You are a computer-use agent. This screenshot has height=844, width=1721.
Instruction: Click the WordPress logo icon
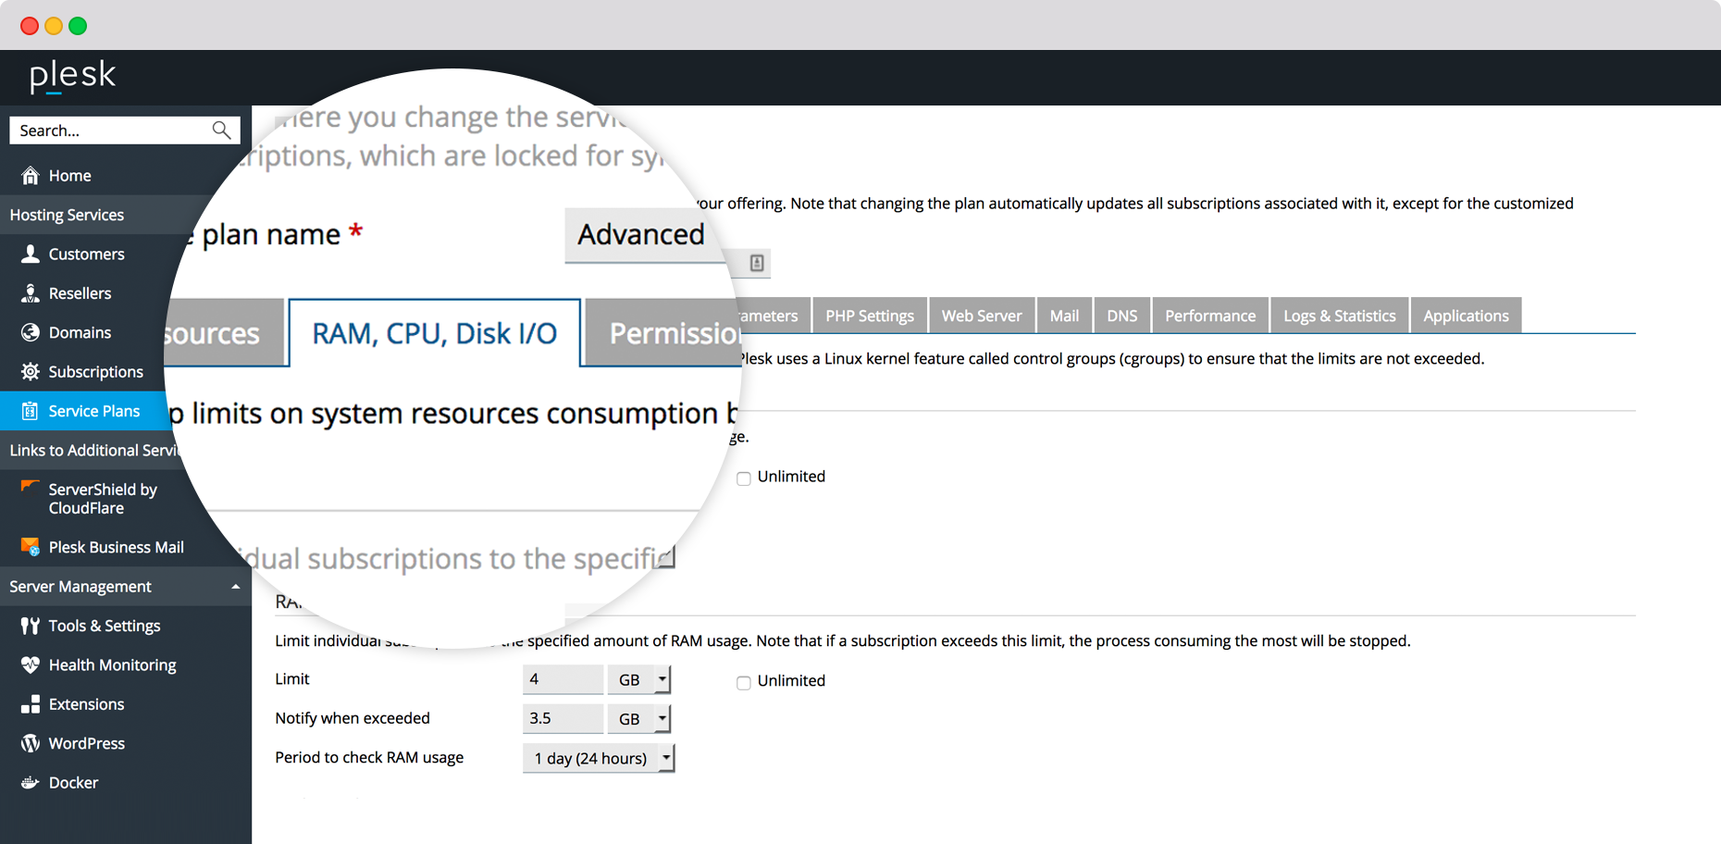tap(31, 743)
